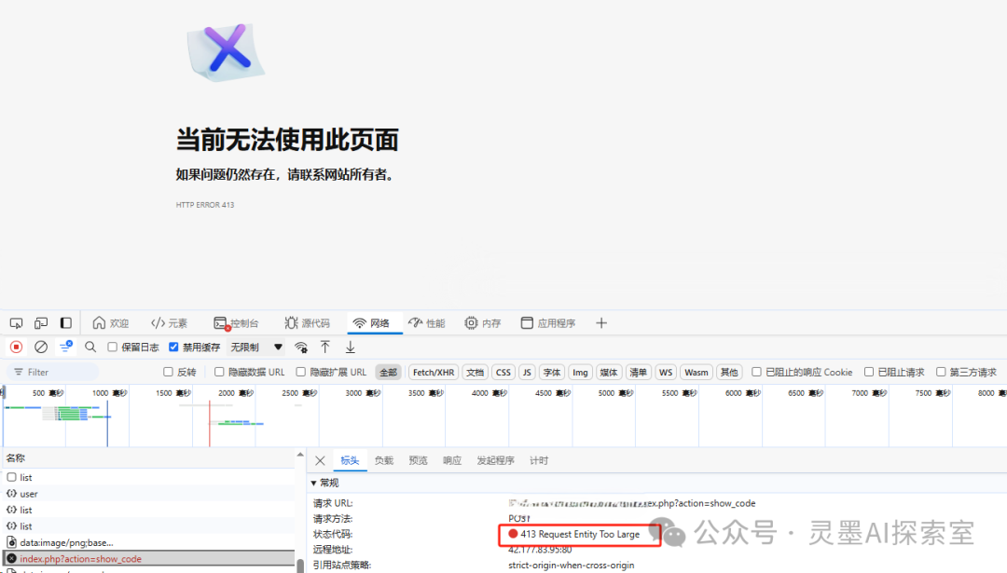Image resolution: width=1007 pixels, height=573 pixels.
Task: Toggle the dock side panel icon
Action: click(65, 322)
